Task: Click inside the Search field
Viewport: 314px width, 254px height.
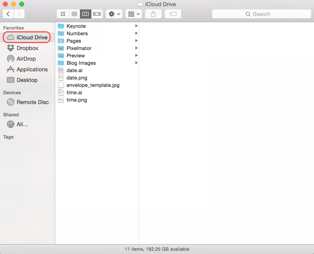Action: pyautogui.click(x=262, y=14)
